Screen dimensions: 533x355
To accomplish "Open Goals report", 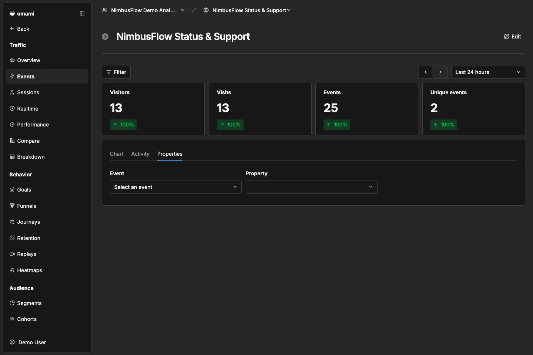I will tap(47, 190).
